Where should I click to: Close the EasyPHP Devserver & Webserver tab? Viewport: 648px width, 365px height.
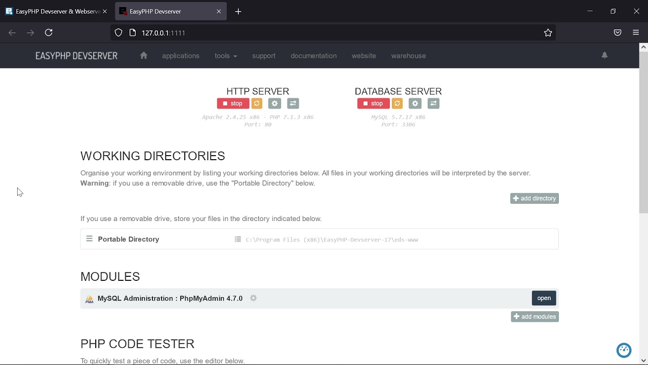coord(105,12)
